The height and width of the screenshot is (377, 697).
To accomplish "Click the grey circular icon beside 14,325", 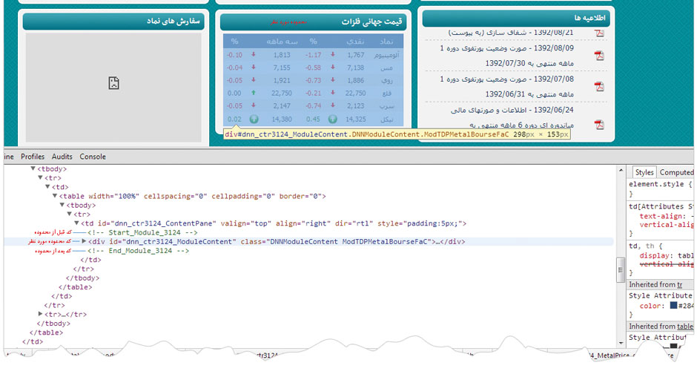I will 332,119.
